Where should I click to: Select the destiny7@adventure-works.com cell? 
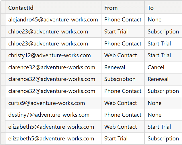[x=53, y=115]
